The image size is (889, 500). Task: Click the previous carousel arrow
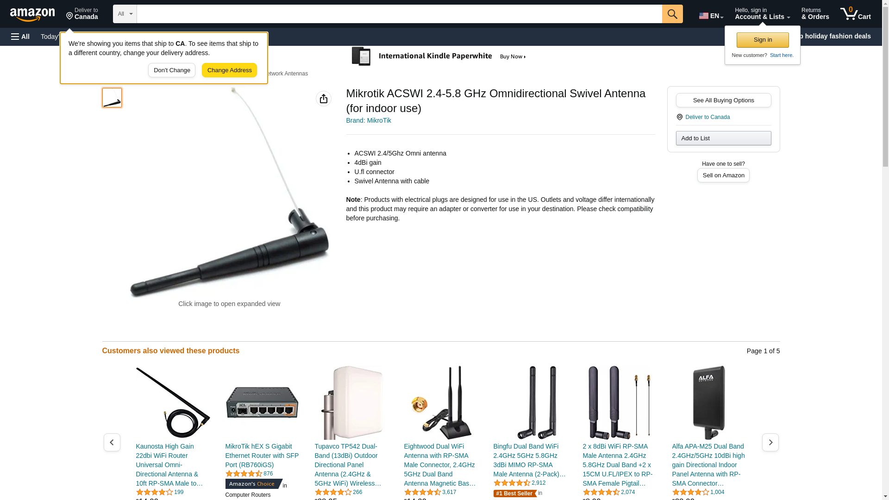(x=112, y=443)
